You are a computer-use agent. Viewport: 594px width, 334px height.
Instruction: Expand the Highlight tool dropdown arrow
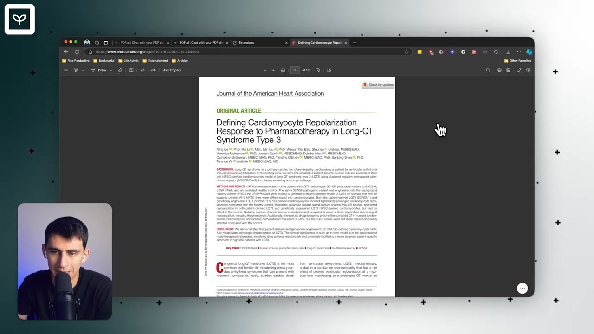click(83, 70)
